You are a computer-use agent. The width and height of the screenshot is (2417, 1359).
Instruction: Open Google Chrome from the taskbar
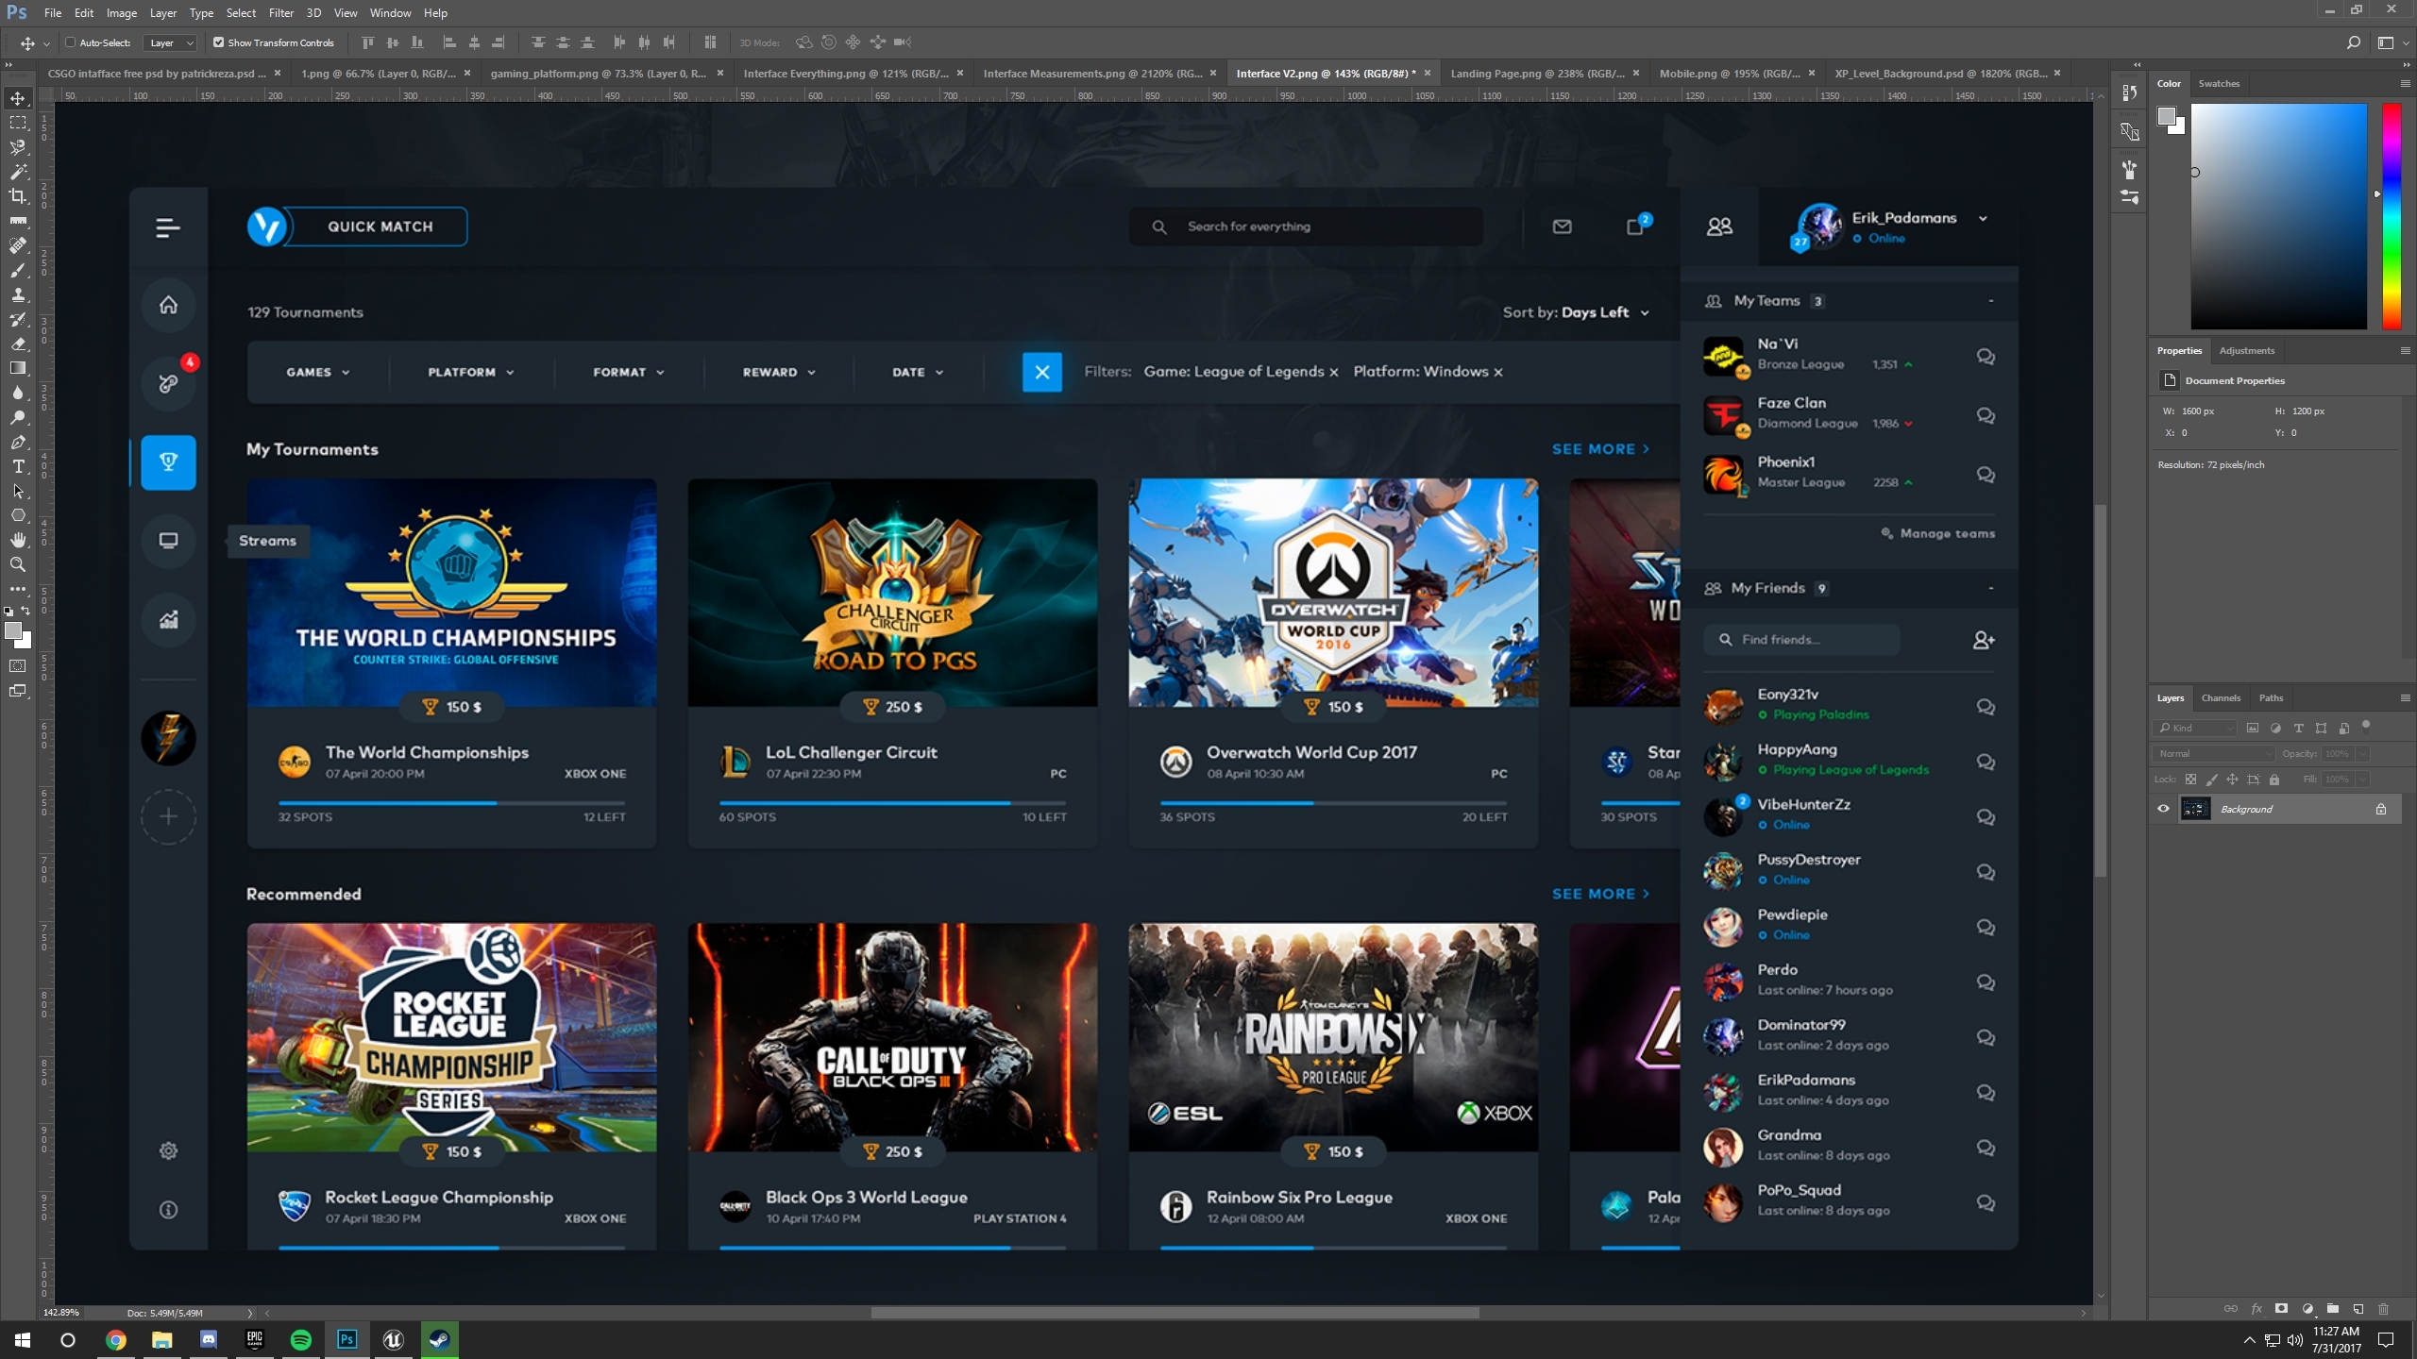click(x=115, y=1340)
